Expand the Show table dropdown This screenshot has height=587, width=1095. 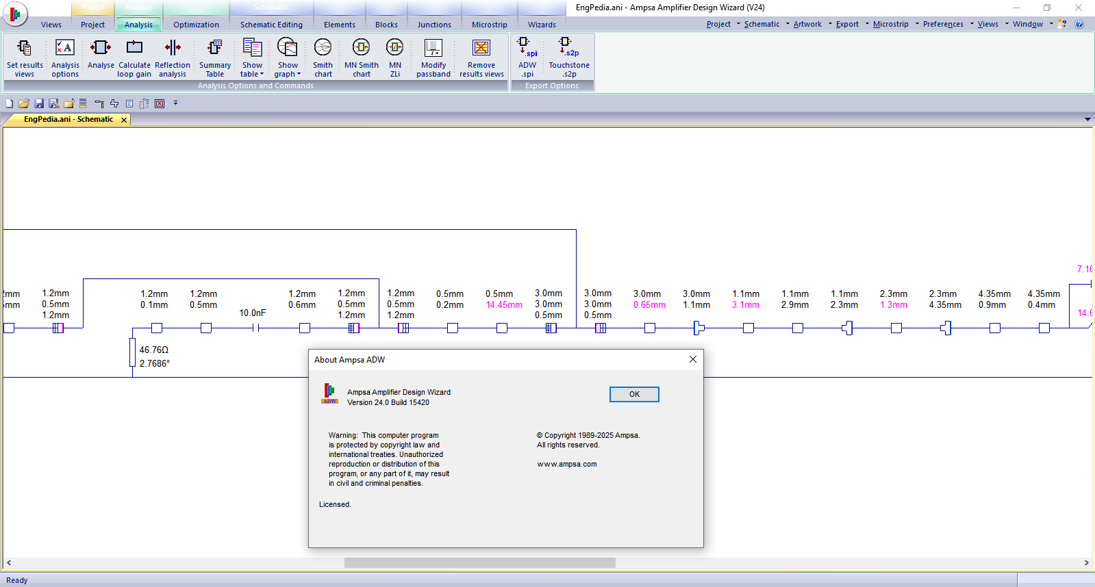pyautogui.click(x=252, y=74)
